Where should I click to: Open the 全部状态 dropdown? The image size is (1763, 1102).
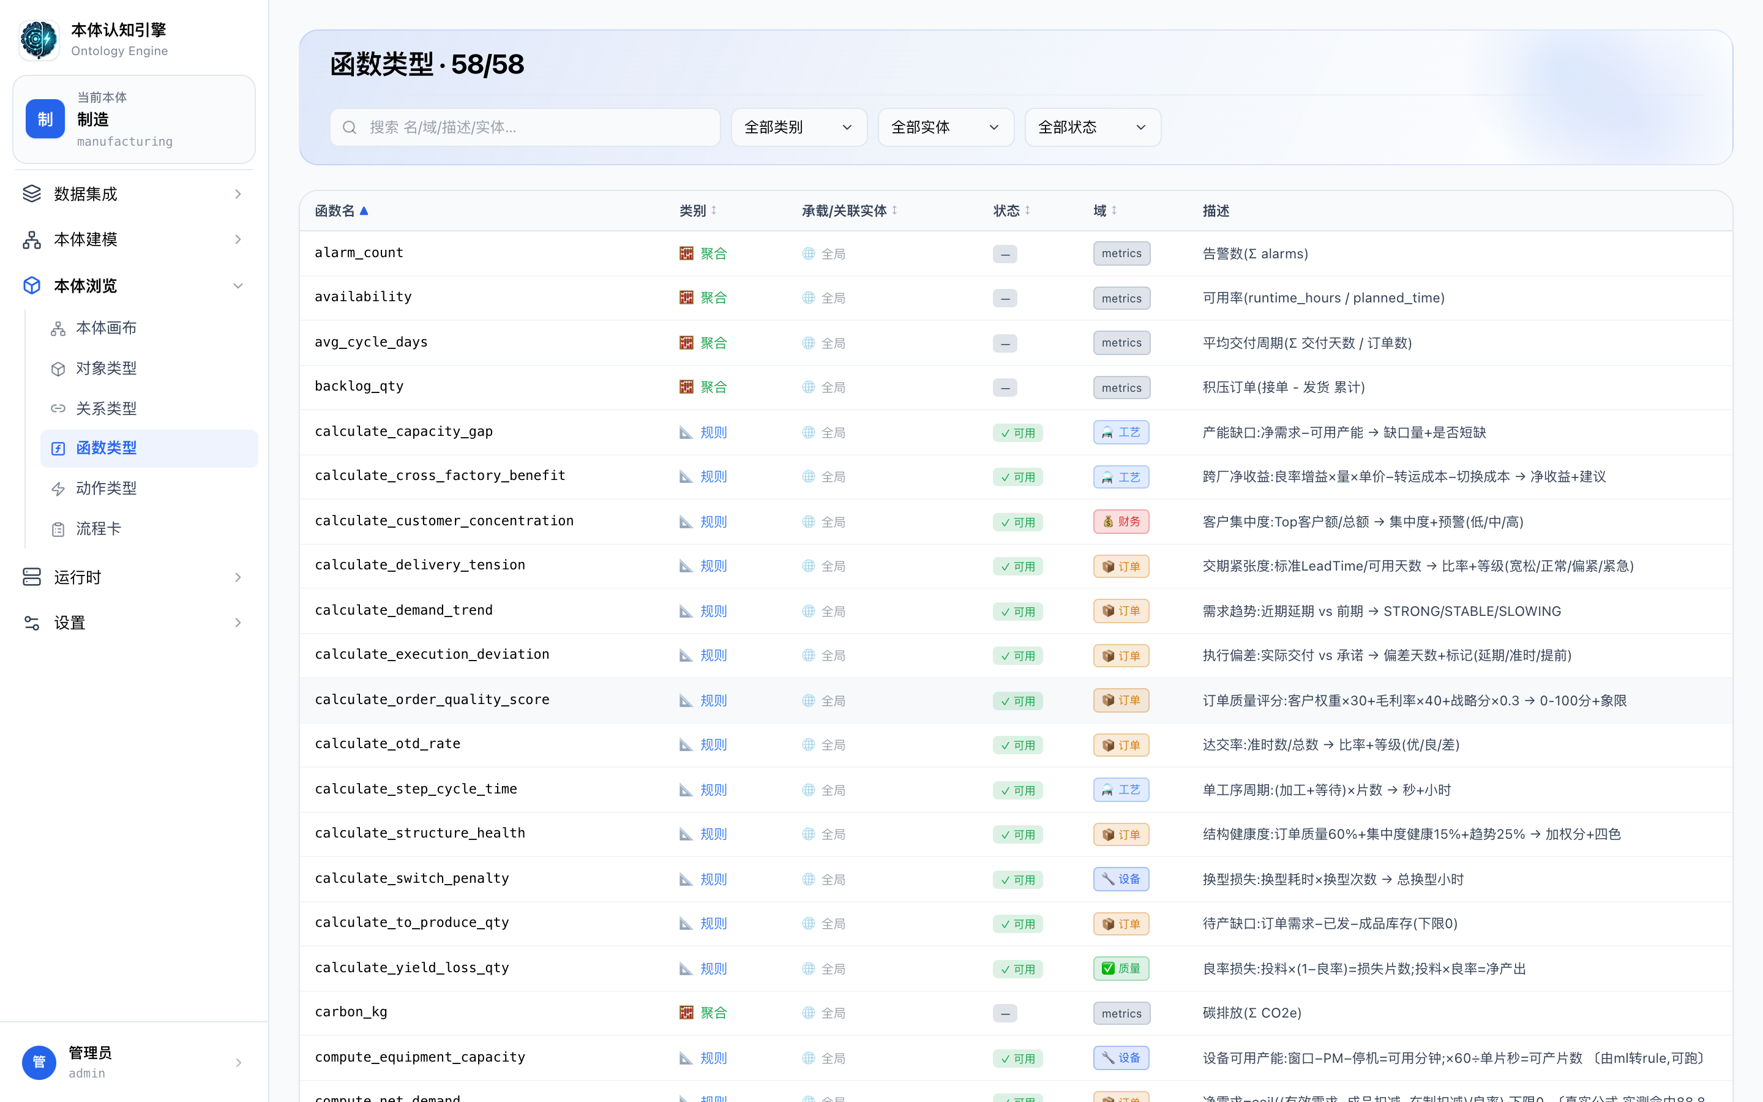point(1093,127)
